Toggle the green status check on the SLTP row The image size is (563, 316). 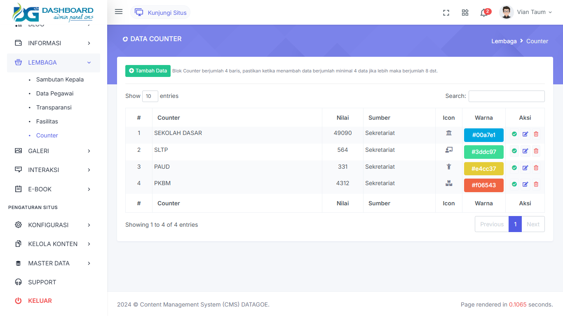pyautogui.click(x=514, y=151)
